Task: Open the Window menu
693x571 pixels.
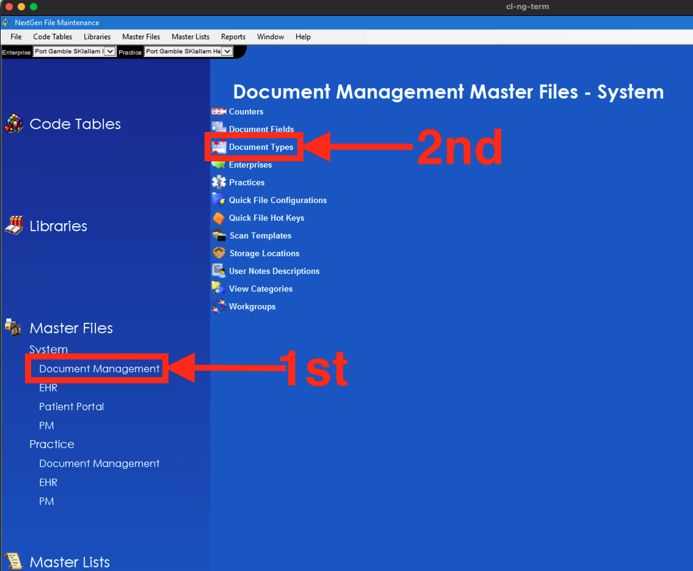Action: (x=270, y=37)
